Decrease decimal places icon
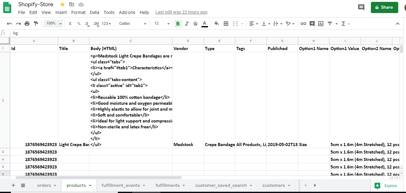The height and width of the screenshot is (193, 406). [x=87, y=24]
